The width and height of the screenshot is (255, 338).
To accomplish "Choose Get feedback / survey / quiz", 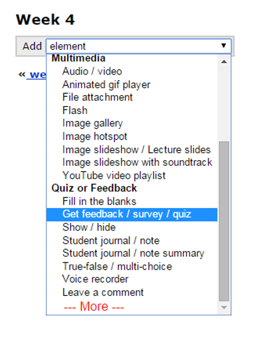I will click(x=132, y=214).
